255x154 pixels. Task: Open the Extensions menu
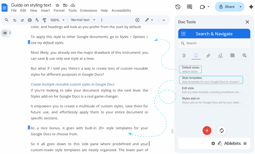88,10
